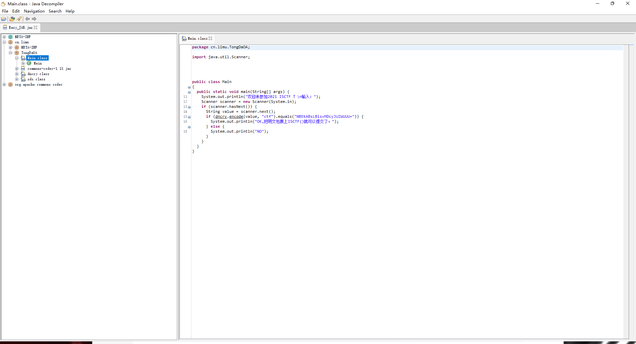Click the import java.util.Scanner line
Screen dimensions: 636x344
(221, 57)
